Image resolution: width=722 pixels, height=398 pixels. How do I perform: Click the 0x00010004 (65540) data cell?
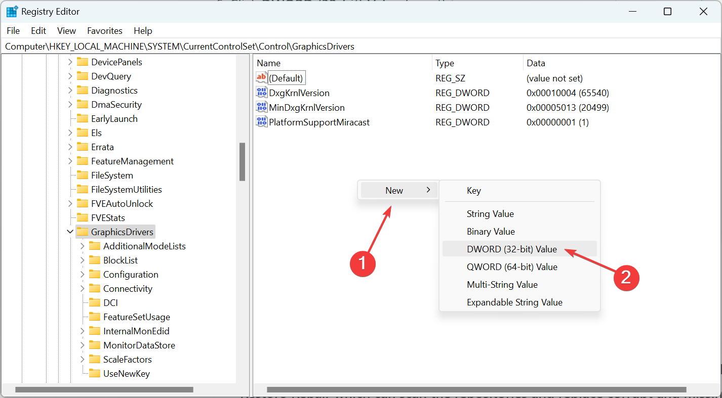coord(568,93)
